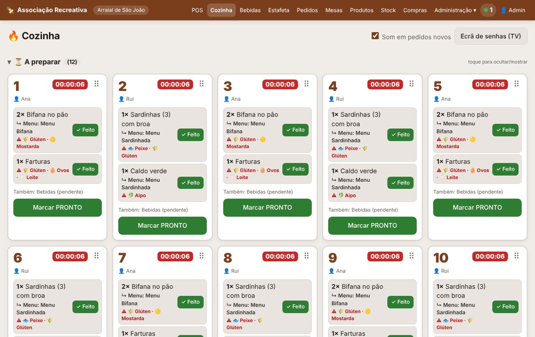Screen dimensions: 535x337
Task: Open the Ecrã de senhas (TV) button
Action: click(x=491, y=36)
